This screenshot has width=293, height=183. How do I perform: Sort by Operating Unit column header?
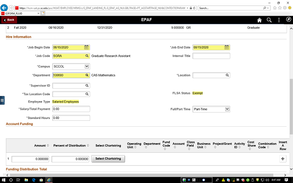tap(134, 145)
